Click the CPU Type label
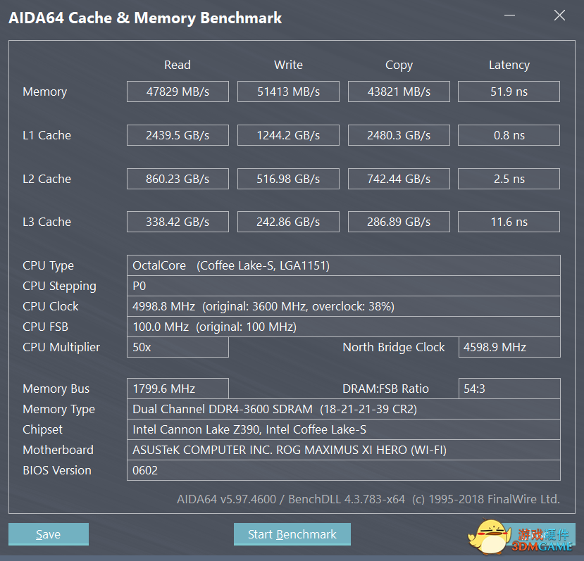The image size is (584, 561). (x=48, y=266)
